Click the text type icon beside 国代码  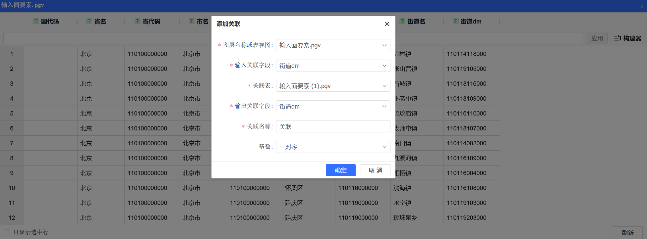pyautogui.click(x=36, y=22)
